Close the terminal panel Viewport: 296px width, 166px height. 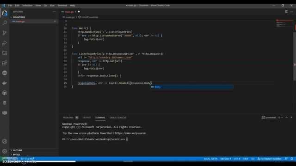(x=291, y=118)
